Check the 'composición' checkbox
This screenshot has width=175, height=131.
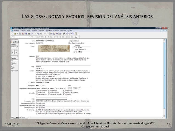[x=49, y=92]
